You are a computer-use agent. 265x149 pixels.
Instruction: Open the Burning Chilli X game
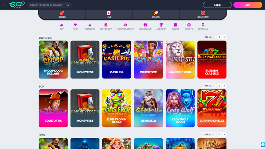coord(212,108)
